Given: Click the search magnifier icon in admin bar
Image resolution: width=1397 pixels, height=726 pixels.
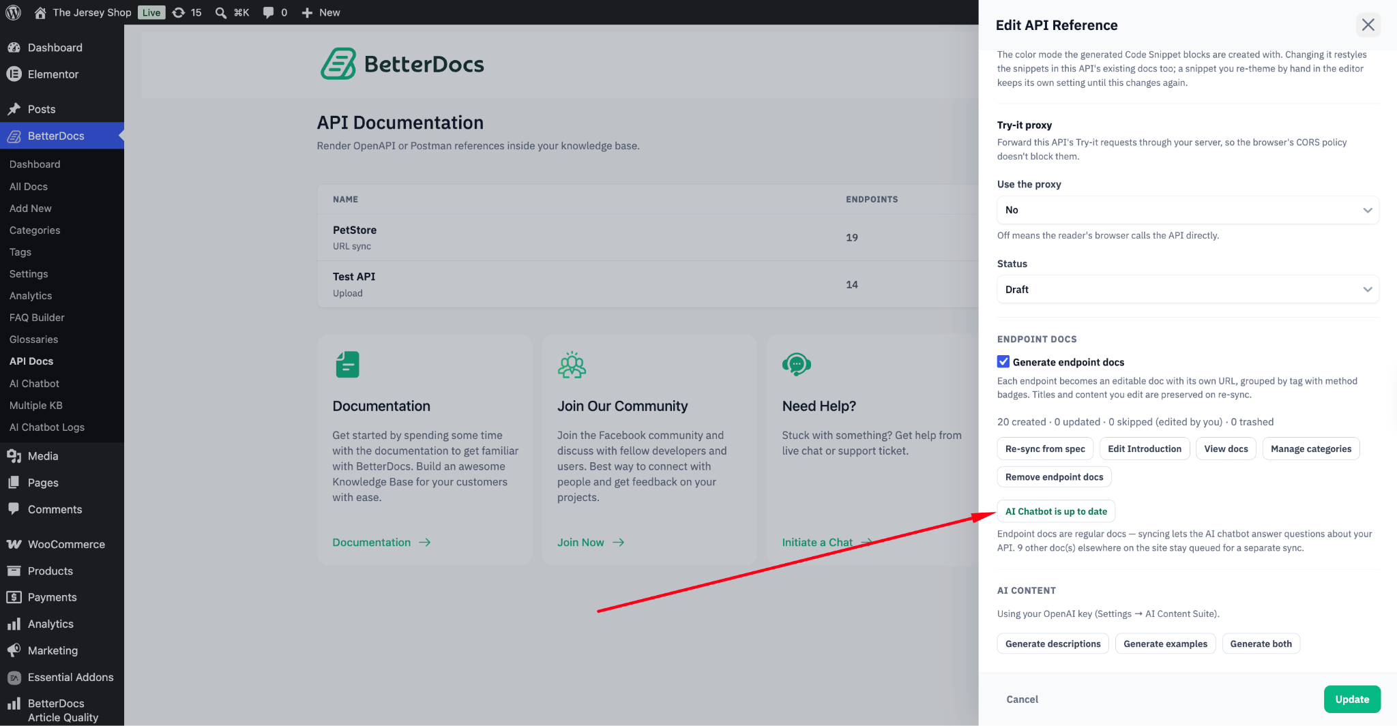Looking at the screenshot, I should point(221,12).
